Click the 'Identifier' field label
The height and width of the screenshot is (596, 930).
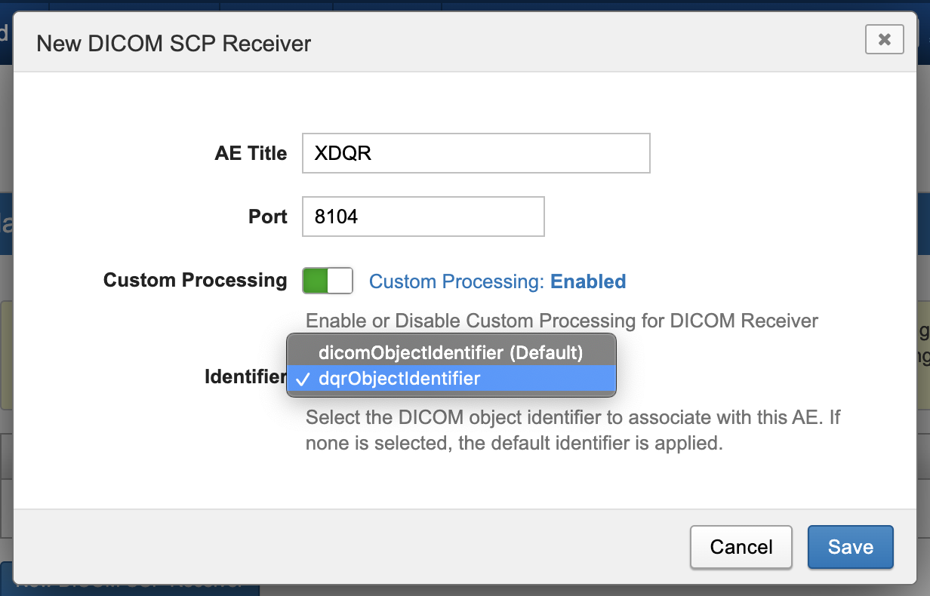pos(245,376)
